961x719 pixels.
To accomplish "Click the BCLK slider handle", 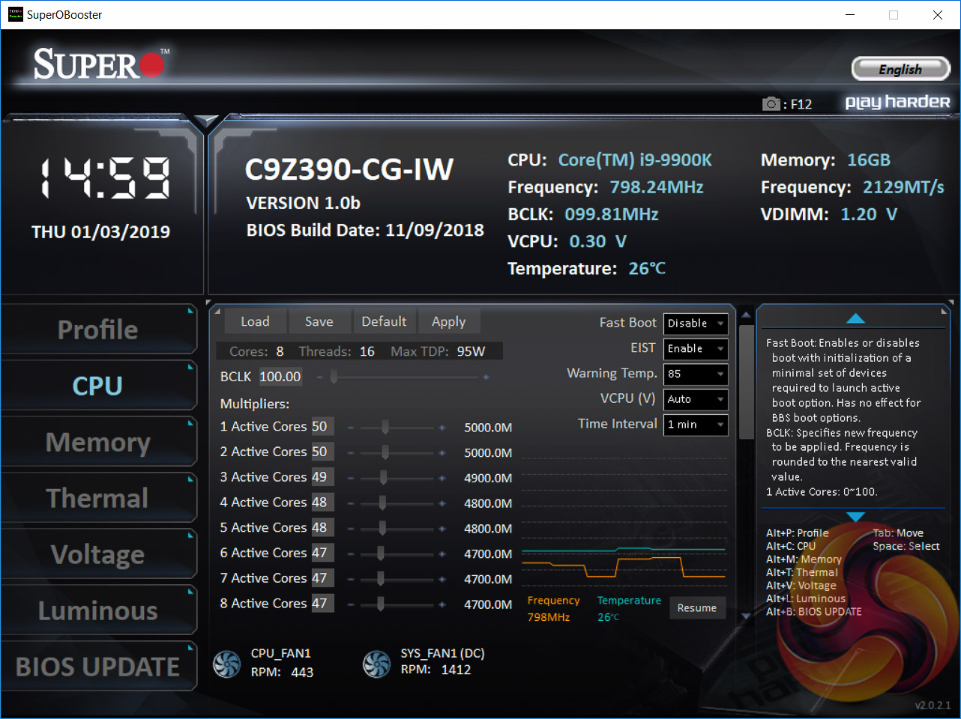I will pos(334,377).
